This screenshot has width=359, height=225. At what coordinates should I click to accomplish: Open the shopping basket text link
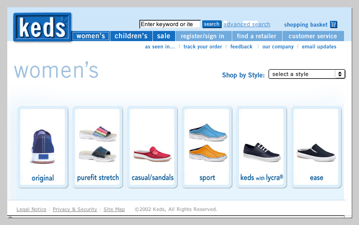pyautogui.click(x=306, y=25)
